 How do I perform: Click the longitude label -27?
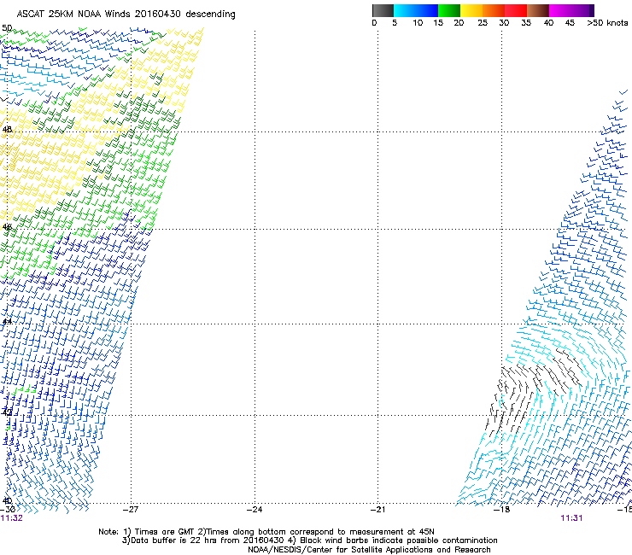pyautogui.click(x=131, y=510)
